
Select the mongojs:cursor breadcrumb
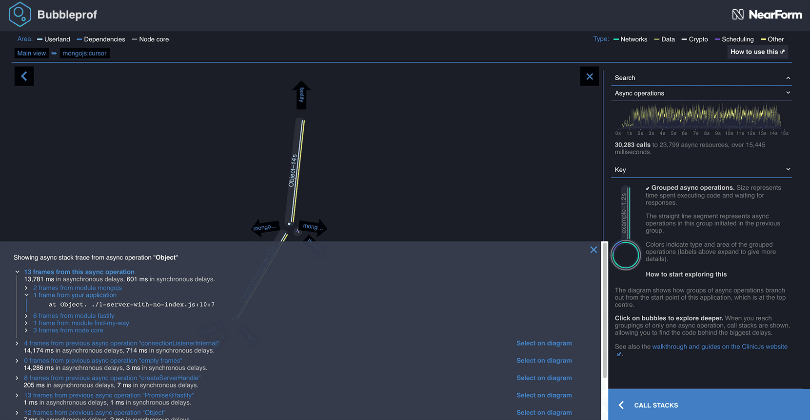click(x=84, y=53)
